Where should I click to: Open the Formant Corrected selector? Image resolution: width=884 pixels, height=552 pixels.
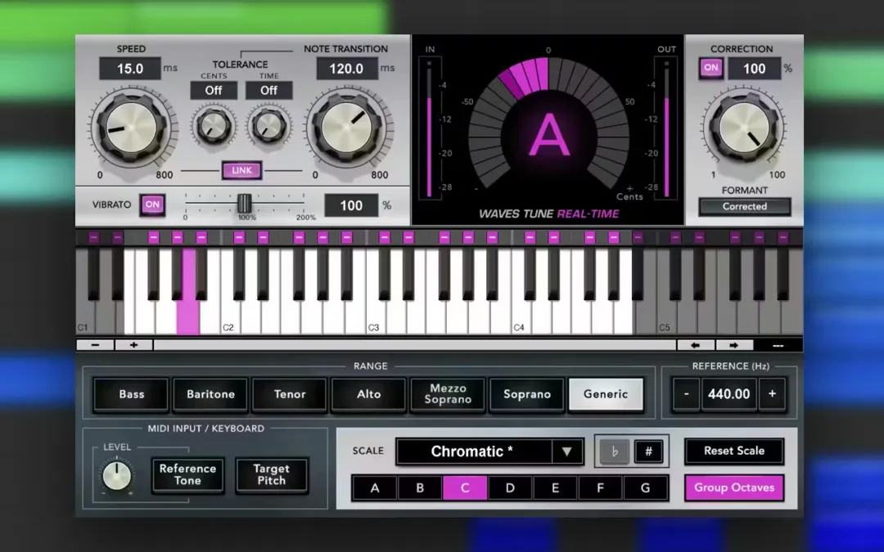click(x=744, y=207)
